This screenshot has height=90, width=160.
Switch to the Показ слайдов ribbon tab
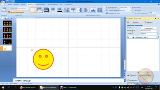pos(41,4)
